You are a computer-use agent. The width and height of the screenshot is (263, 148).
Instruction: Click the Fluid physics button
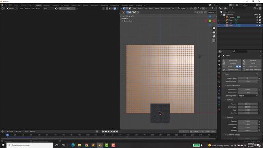click(x=252, y=64)
